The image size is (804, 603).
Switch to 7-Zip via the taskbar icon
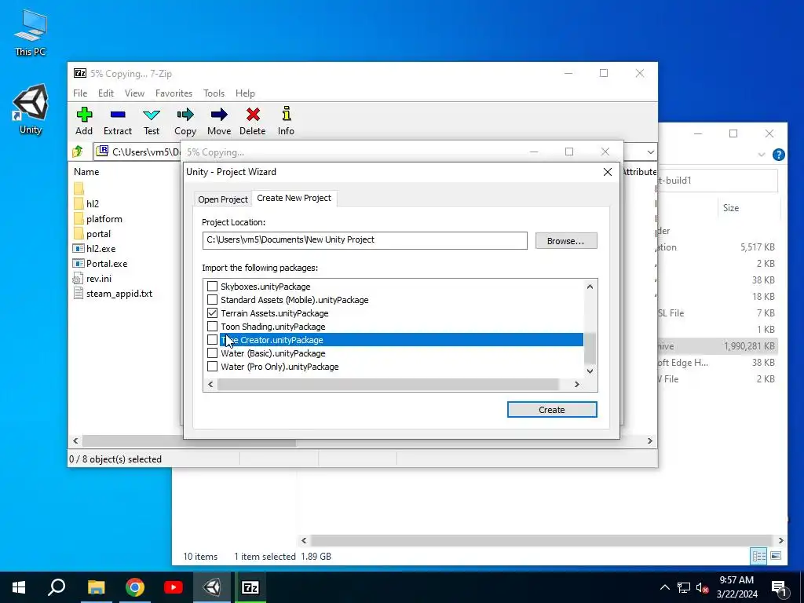(x=250, y=587)
